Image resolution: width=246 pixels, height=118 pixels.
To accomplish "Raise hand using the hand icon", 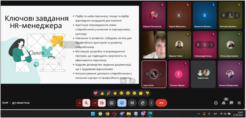I will pyautogui.click(x=142, y=103).
